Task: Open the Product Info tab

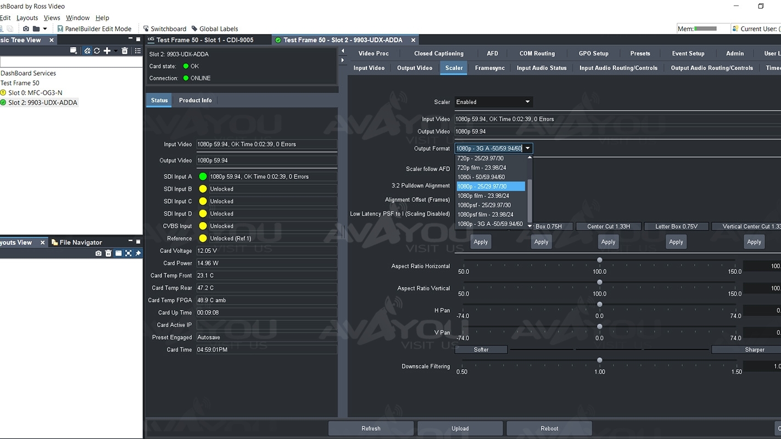Action: pyautogui.click(x=195, y=100)
